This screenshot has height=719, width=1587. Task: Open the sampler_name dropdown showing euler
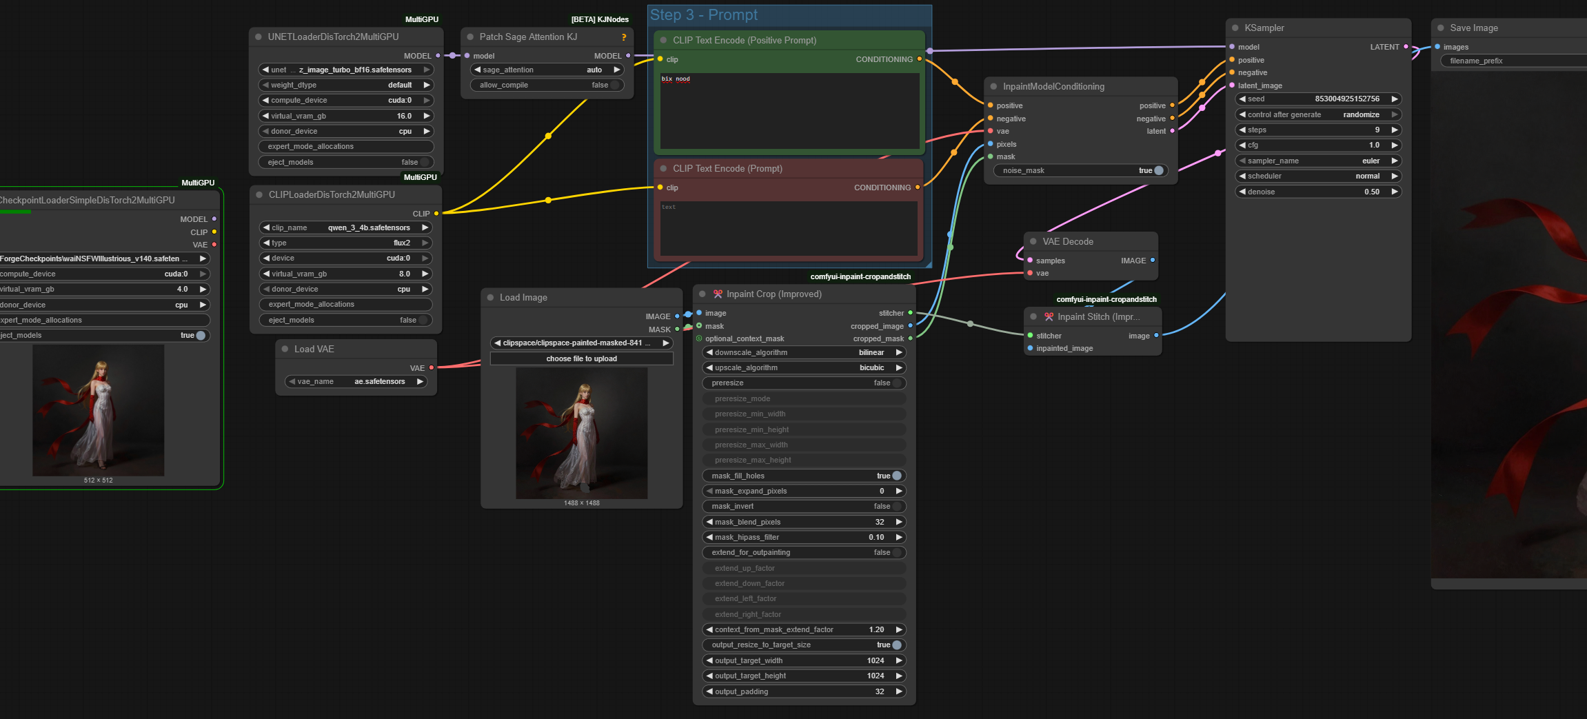point(1318,161)
